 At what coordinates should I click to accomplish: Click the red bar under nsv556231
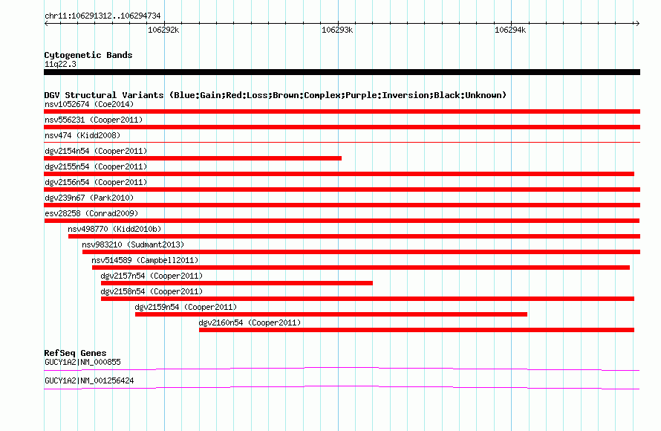pos(342,127)
